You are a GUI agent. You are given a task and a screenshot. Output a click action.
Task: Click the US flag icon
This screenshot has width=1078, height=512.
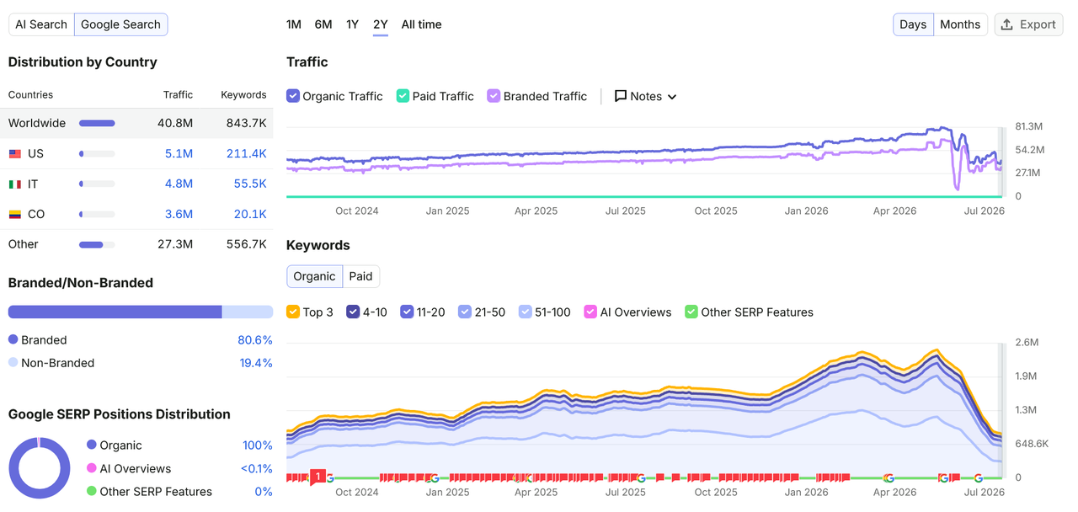click(x=14, y=153)
